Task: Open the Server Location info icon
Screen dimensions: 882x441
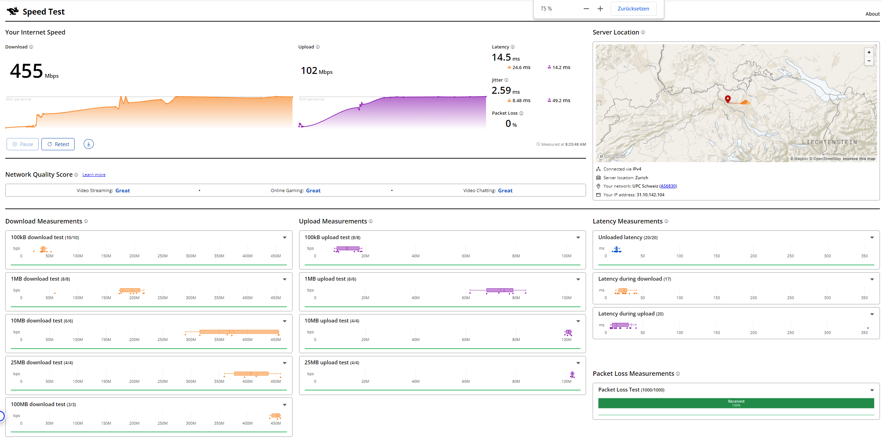Action: [643, 32]
